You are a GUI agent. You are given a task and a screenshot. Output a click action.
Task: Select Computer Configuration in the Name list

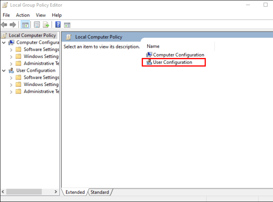tap(178, 55)
